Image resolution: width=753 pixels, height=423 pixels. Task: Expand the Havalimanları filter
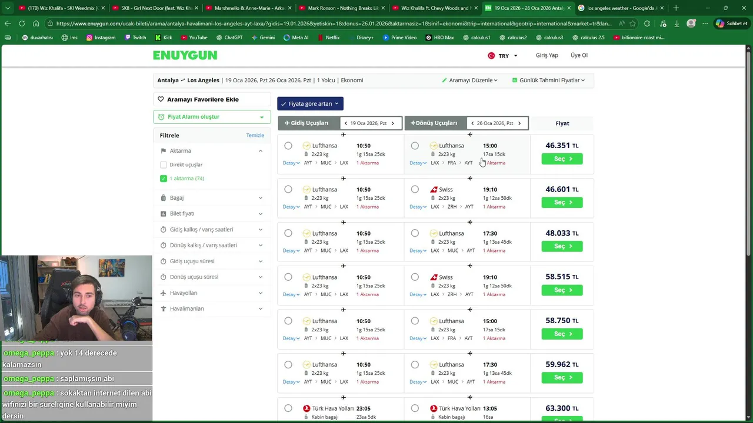[x=212, y=309]
